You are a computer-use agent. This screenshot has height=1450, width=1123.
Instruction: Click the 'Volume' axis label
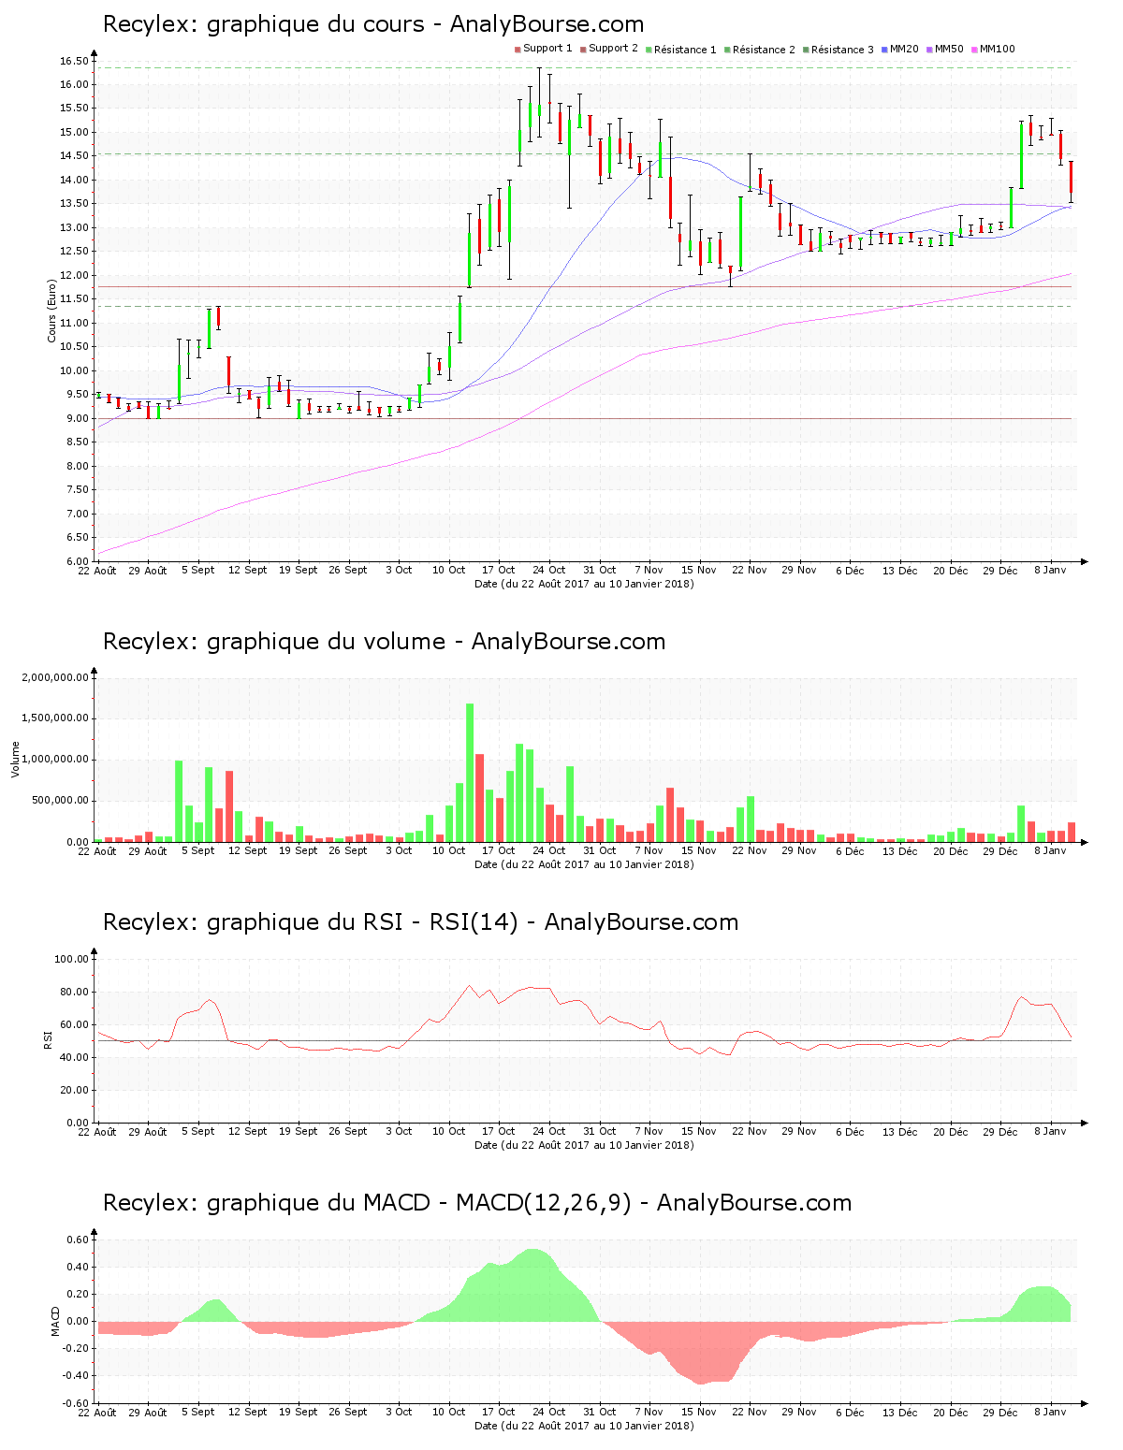pyautogui.click(x=15, y=759)
